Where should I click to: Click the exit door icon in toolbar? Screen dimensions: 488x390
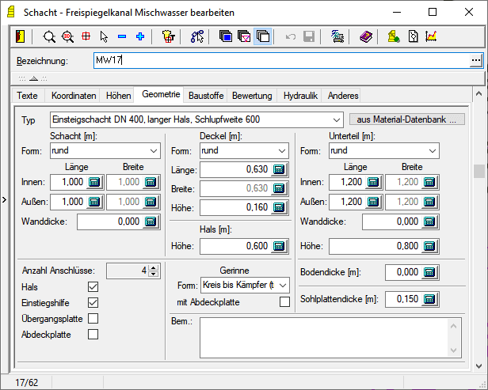21,36
